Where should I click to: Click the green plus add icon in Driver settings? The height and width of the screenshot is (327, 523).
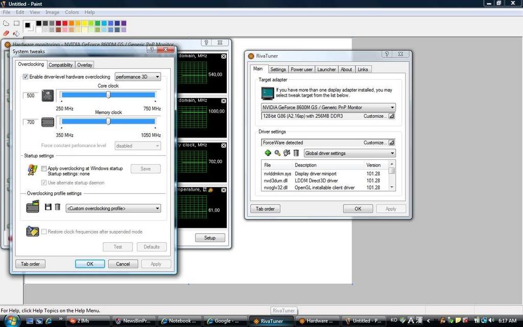point(268,153)
